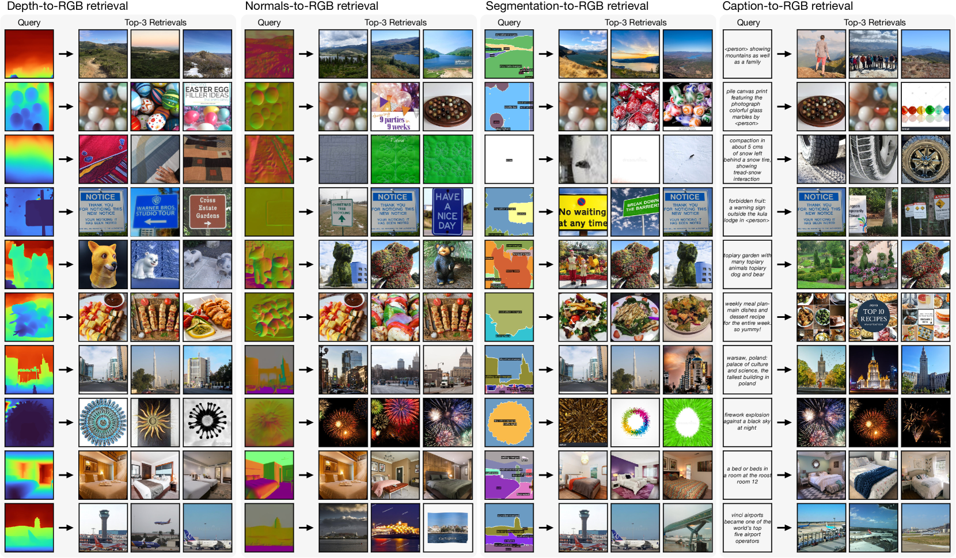
Task: Click the black spiky virus-shaped image
Action: (x=207, y=423)
